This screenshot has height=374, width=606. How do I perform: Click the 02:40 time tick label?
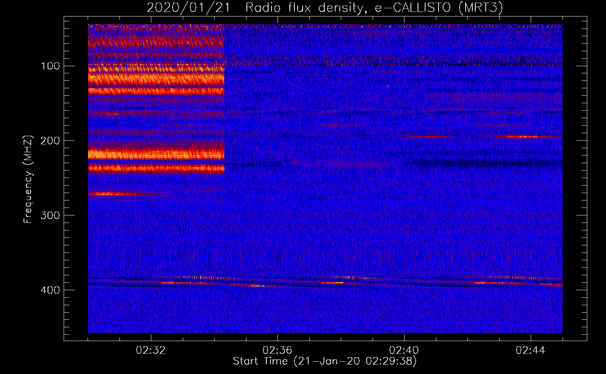pos(404,350)
